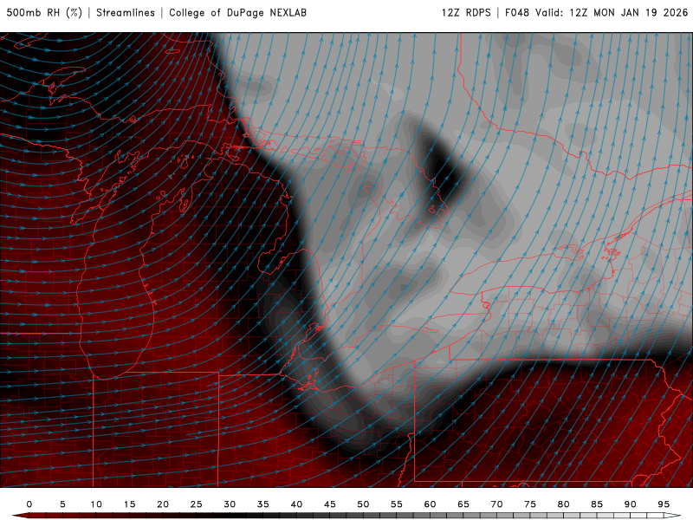Viewport: 693px width, 520px height.
Task: Click the '0' label on color scale
Action: coord(29,504)
